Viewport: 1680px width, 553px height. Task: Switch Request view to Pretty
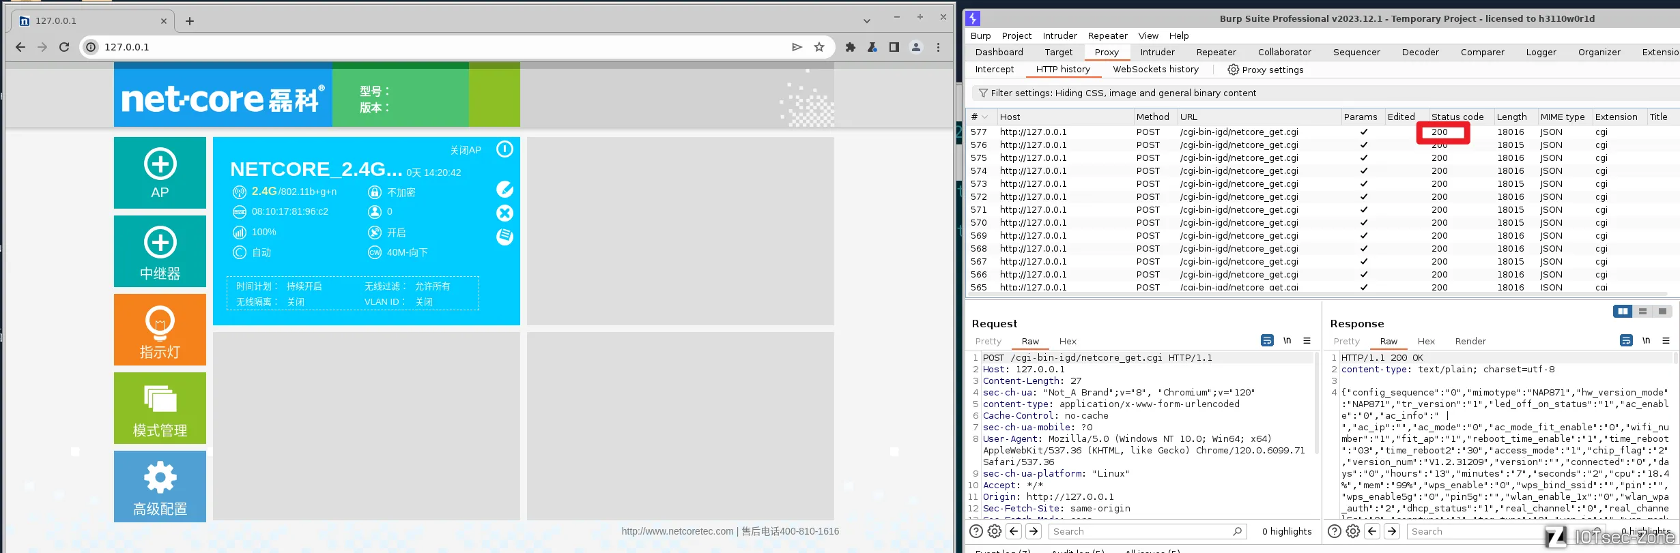[x=988, y=342]
